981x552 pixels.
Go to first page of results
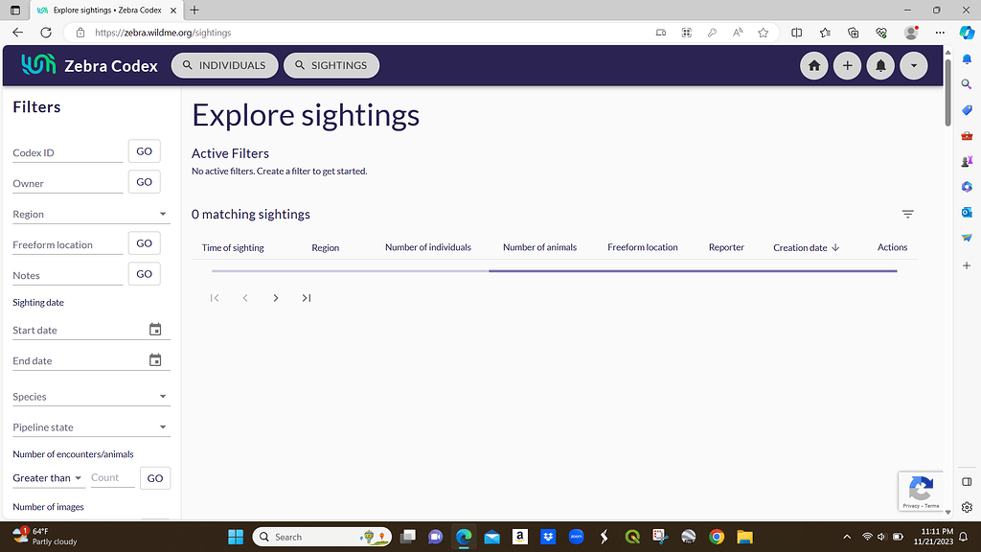215,298
